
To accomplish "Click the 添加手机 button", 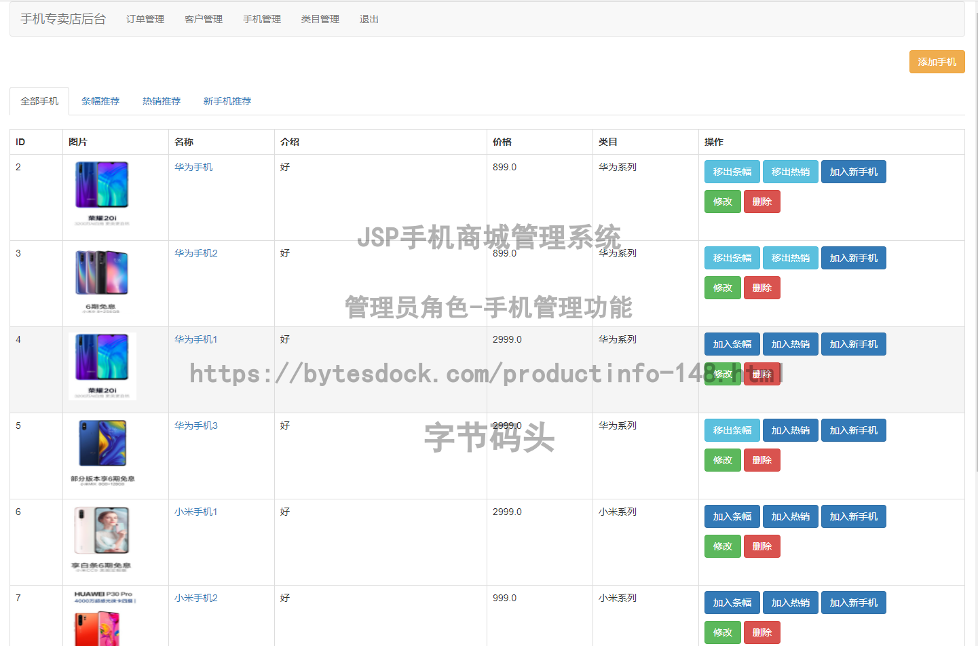I will pos(937,62).
